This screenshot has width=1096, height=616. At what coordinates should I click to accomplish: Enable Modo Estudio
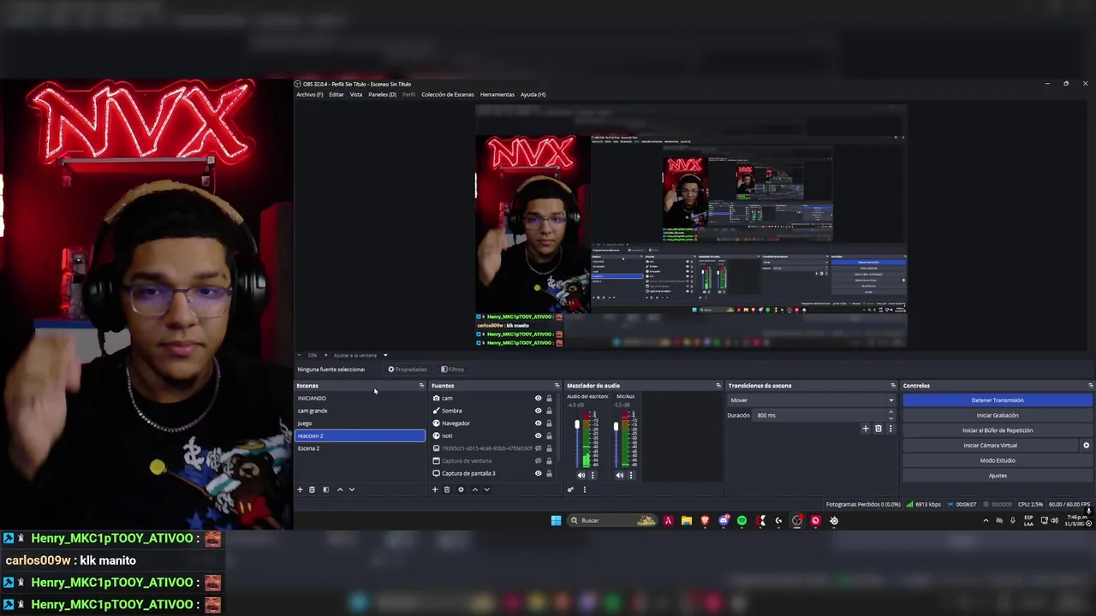point(998,460)
